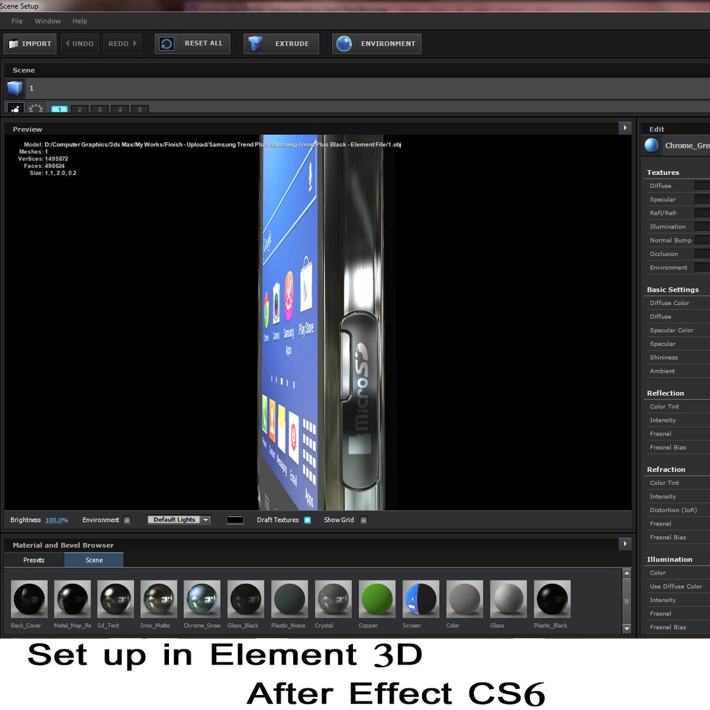Viewport: 710px width, 710px height.
Task: Click the Diffuse texture row
Action: (677, 185)
